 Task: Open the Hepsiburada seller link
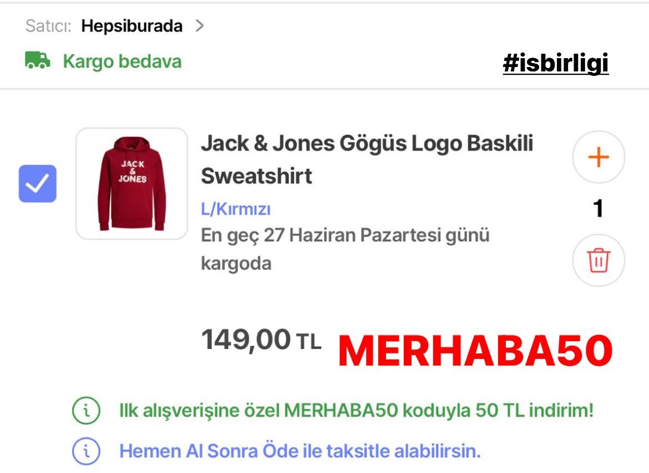pyautogui.click(x=131, y=25)
